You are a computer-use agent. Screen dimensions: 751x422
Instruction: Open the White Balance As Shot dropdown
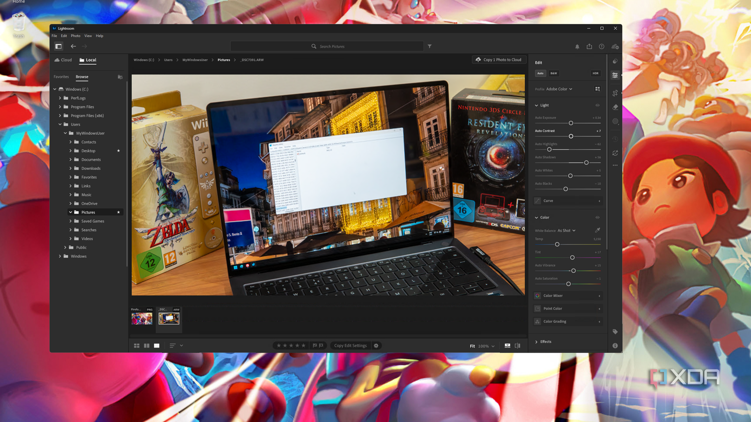(566, 230)
